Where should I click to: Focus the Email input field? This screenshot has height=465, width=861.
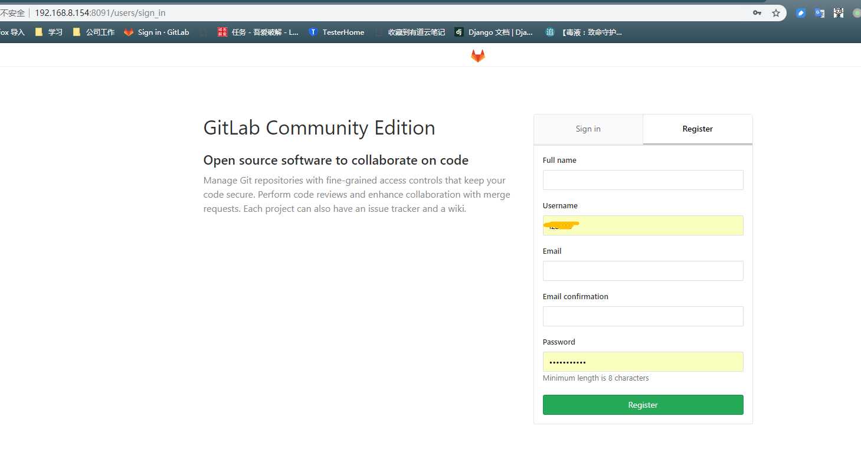pos(643,271)
